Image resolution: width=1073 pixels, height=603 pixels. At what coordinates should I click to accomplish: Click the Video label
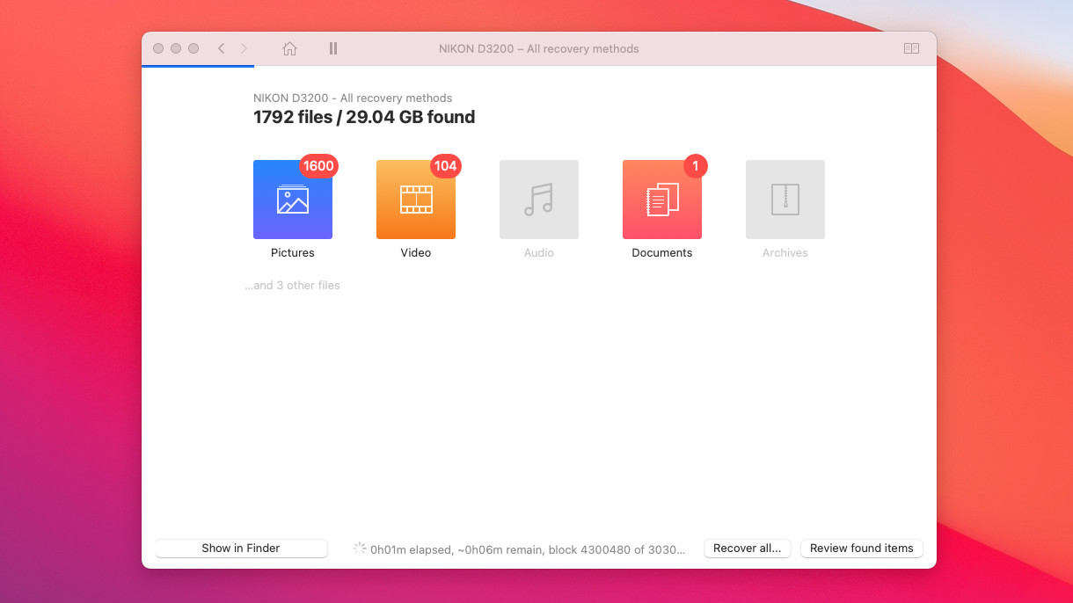[416, 252]
